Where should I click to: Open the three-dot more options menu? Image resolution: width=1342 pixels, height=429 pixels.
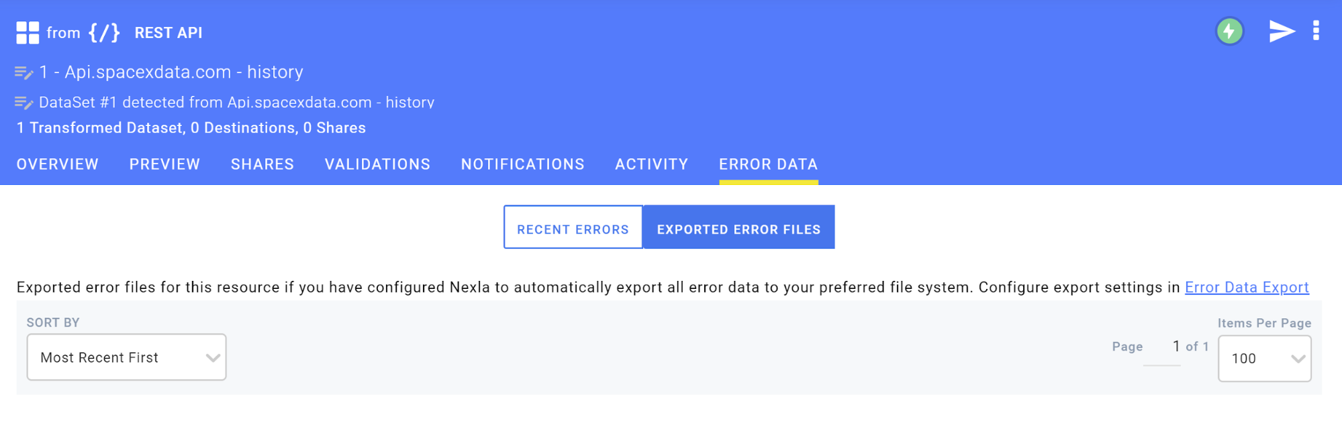click(x=1316, y=30)
